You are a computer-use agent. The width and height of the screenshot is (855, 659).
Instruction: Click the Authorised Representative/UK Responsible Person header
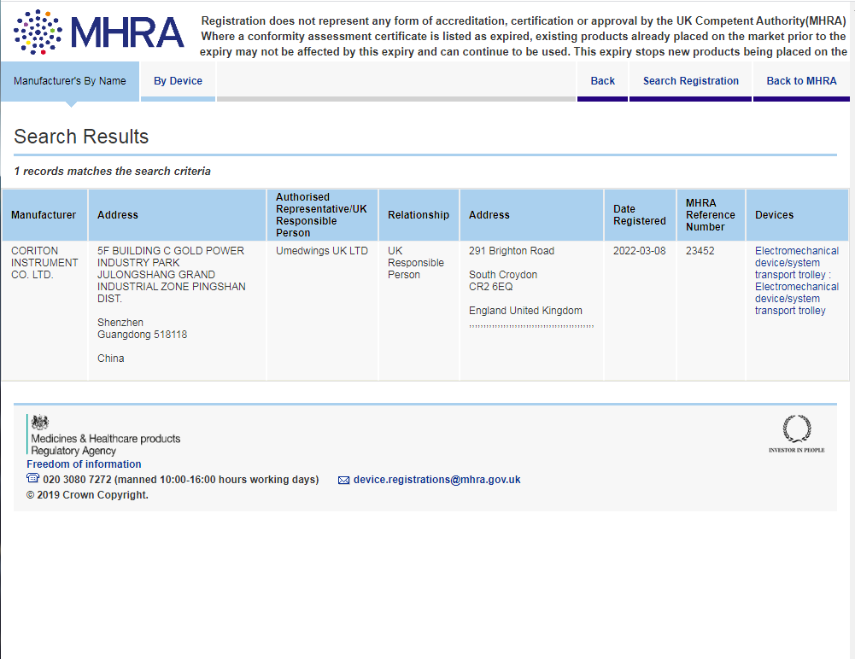[322, 215]
